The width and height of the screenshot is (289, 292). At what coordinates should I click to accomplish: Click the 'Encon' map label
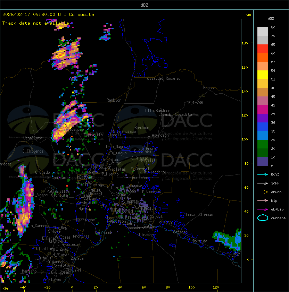tap(208, 88)
